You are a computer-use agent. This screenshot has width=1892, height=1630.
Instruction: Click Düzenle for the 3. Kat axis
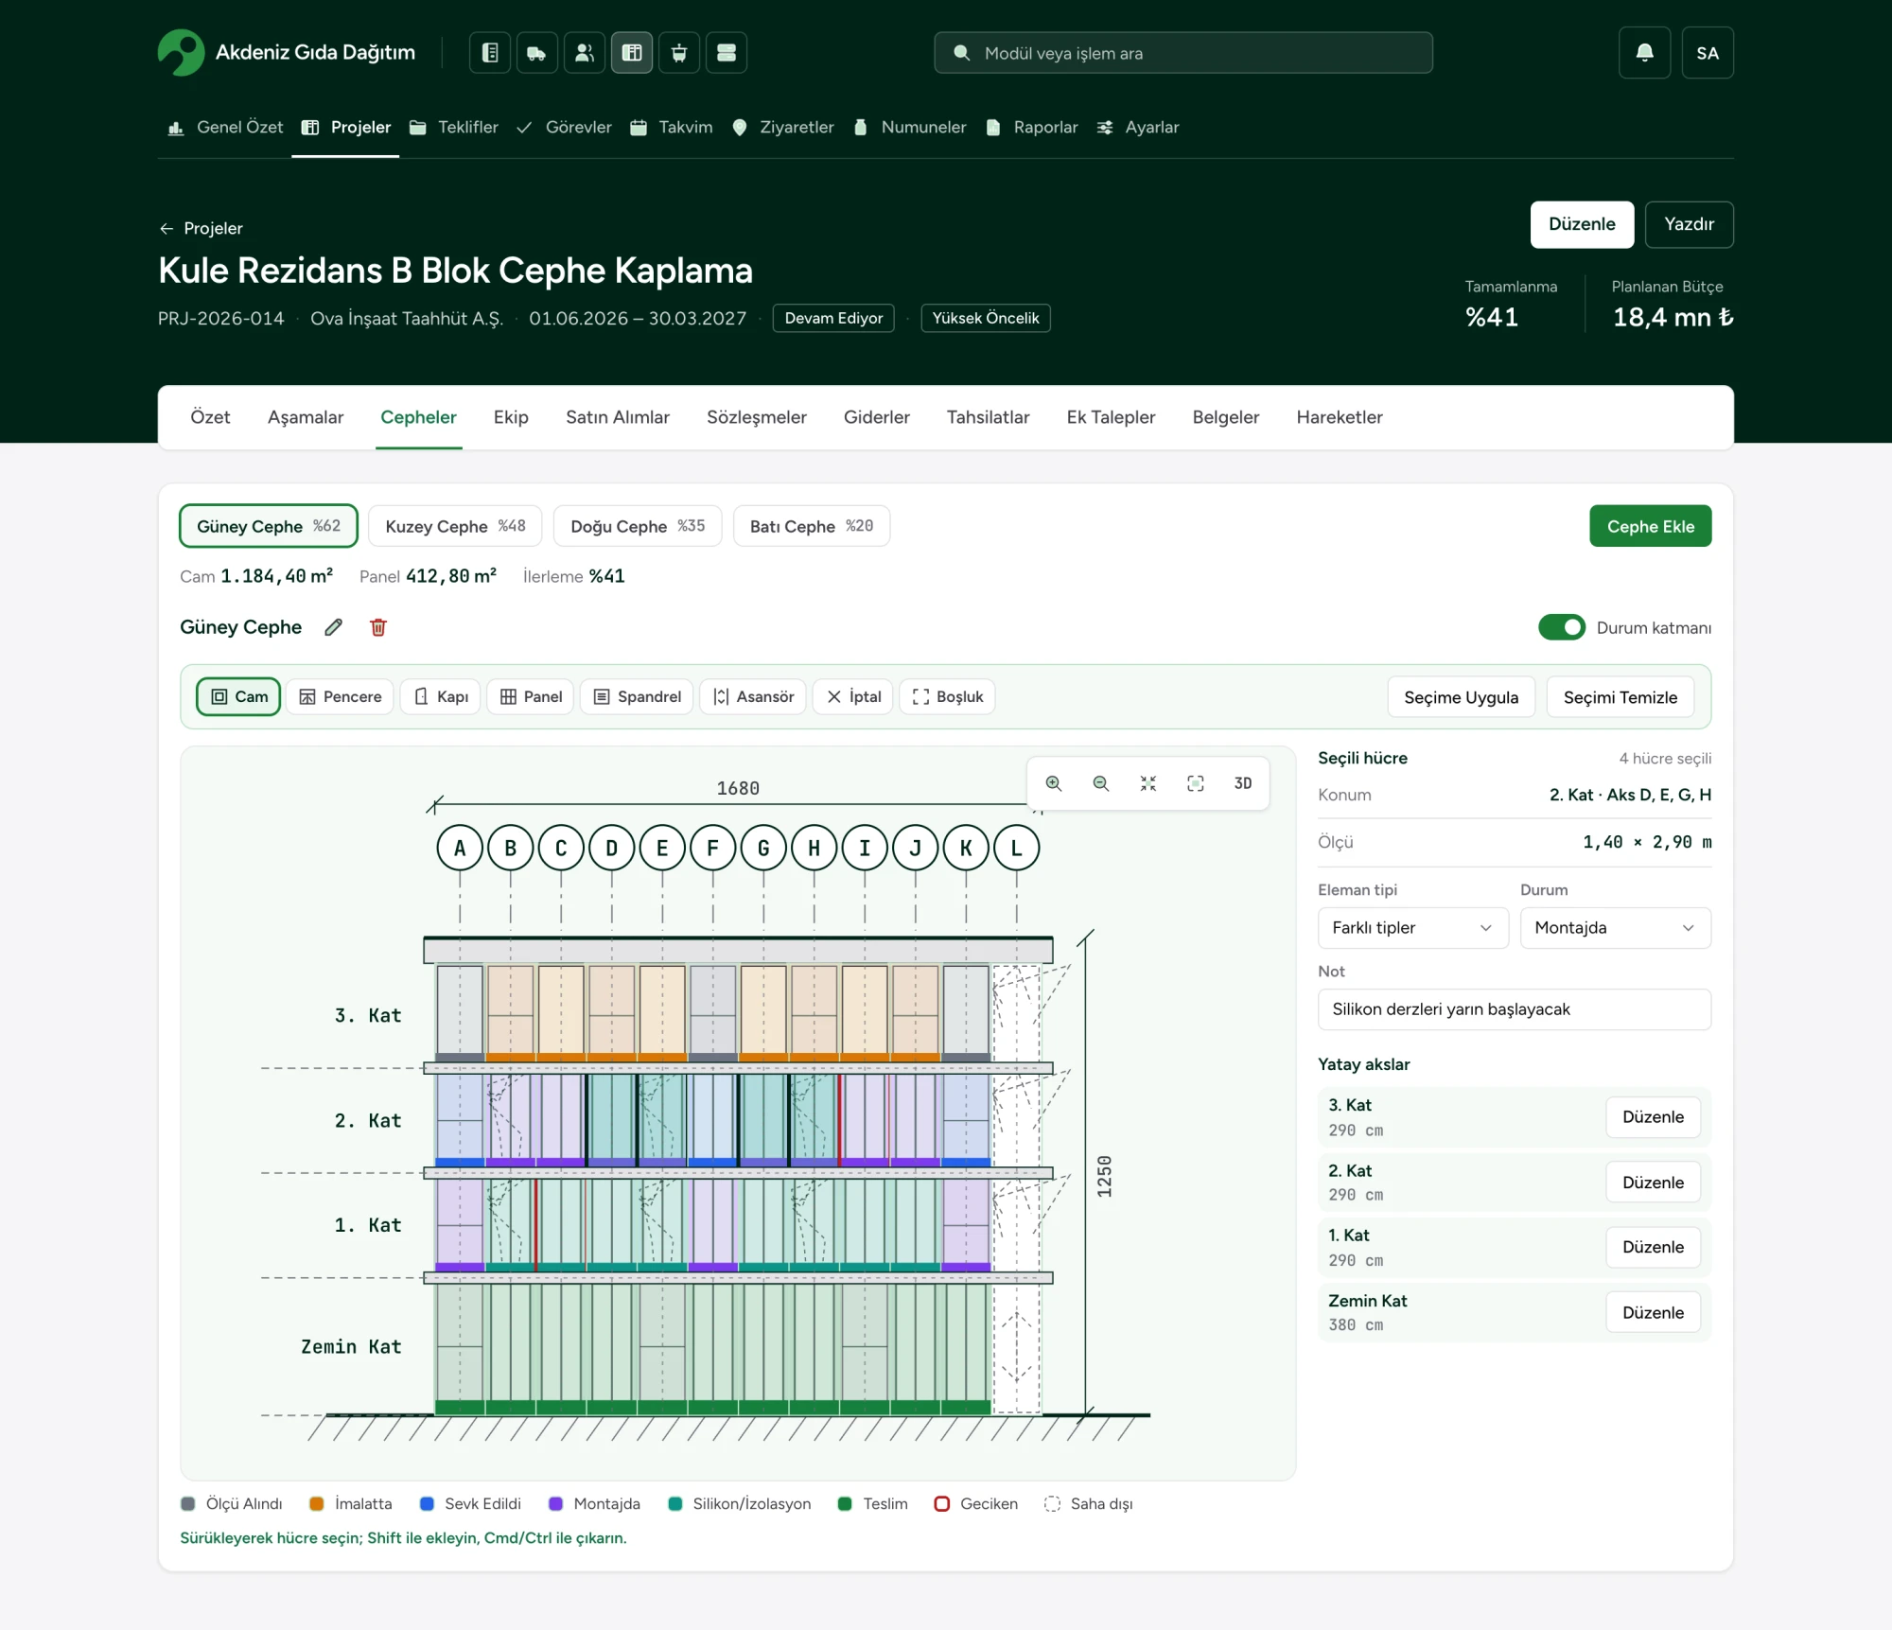1653,1117
